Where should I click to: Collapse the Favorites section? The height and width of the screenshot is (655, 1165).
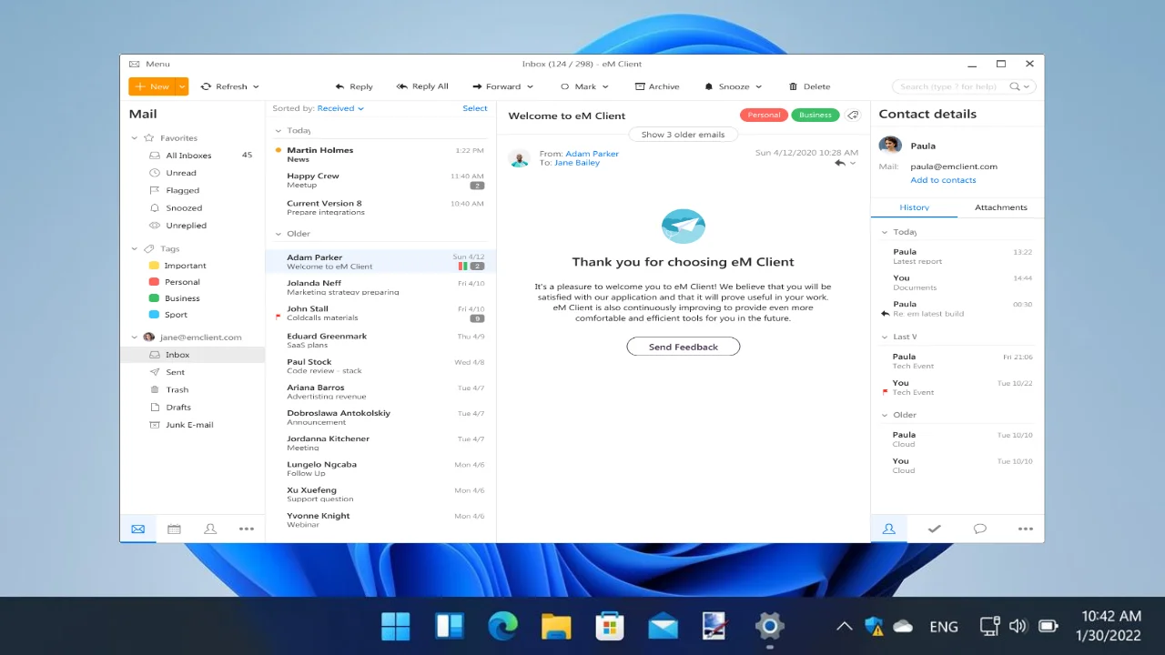click(135, 138)
